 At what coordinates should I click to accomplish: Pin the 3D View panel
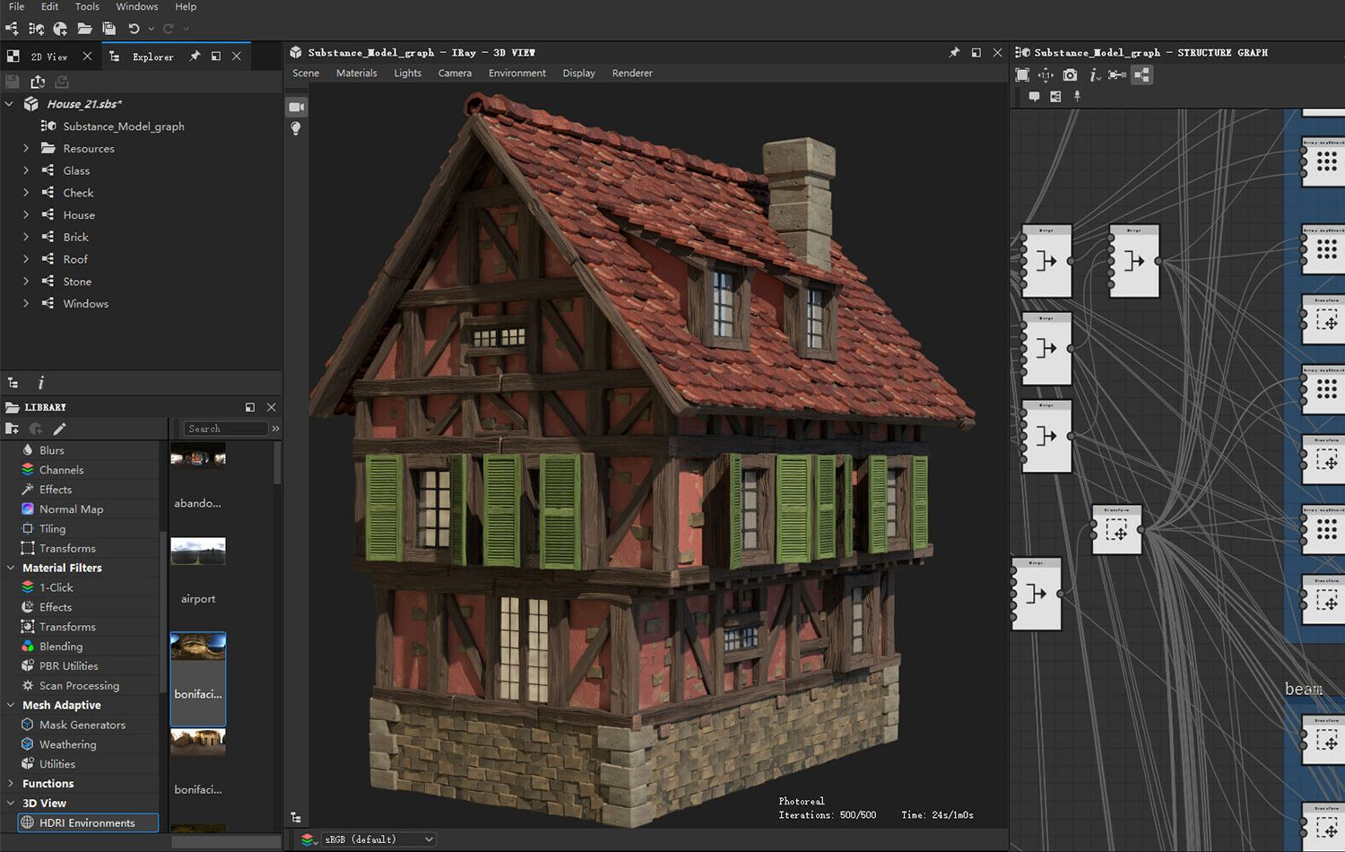[954, 53]
